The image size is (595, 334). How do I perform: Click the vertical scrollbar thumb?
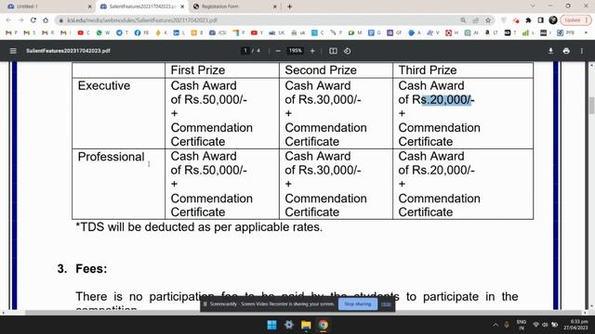pos(591,105)
